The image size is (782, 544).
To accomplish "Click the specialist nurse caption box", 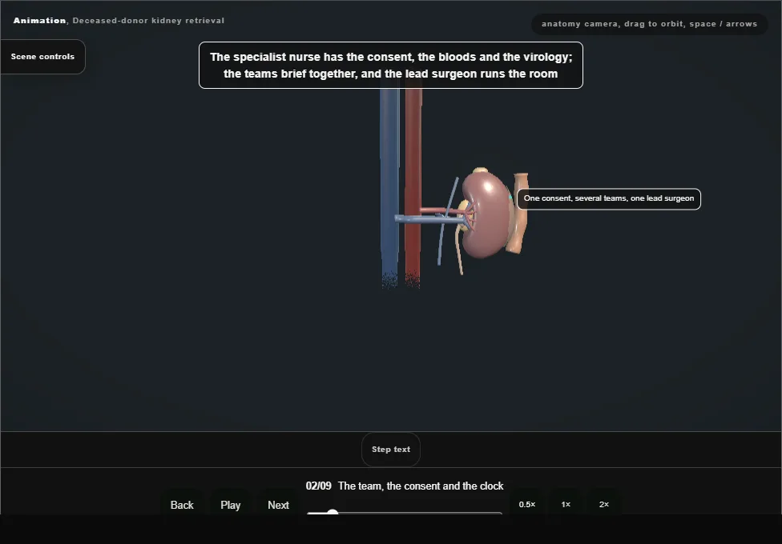I will click(391, 66).
